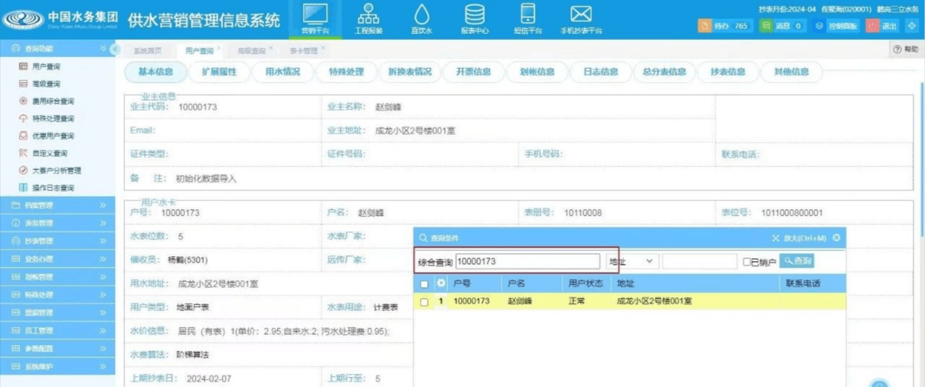Switch to the 用水情况 tab
925x387 pixels.
coord(283,72)
